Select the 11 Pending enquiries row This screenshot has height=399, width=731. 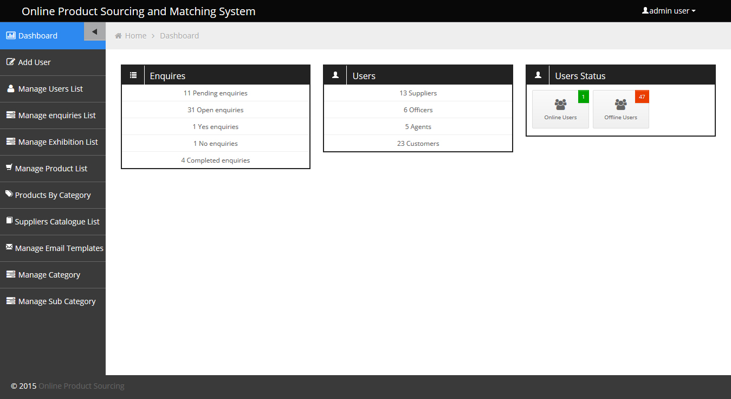point(216,93)
